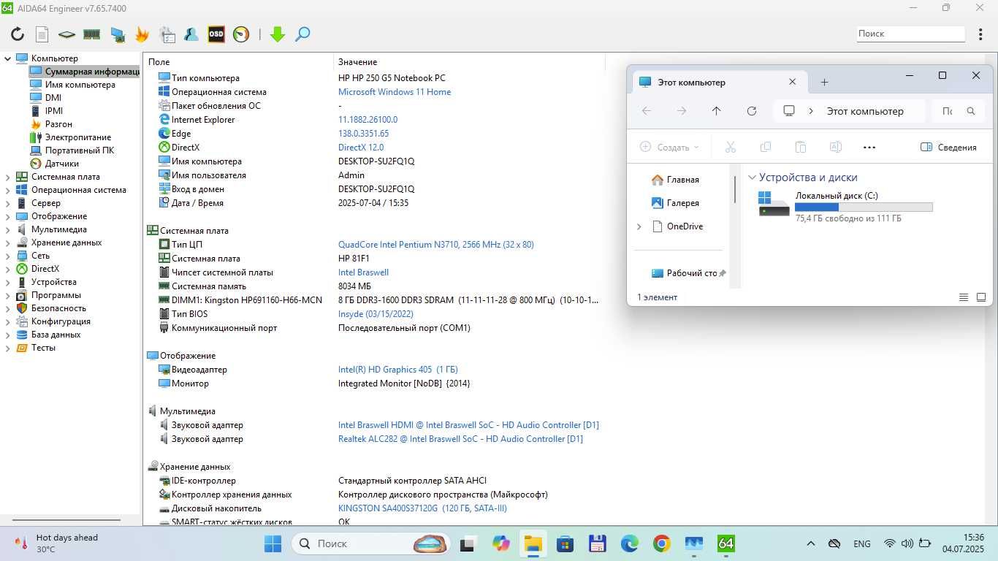Open the gauge sensor panel icon

tap(241, 34)
